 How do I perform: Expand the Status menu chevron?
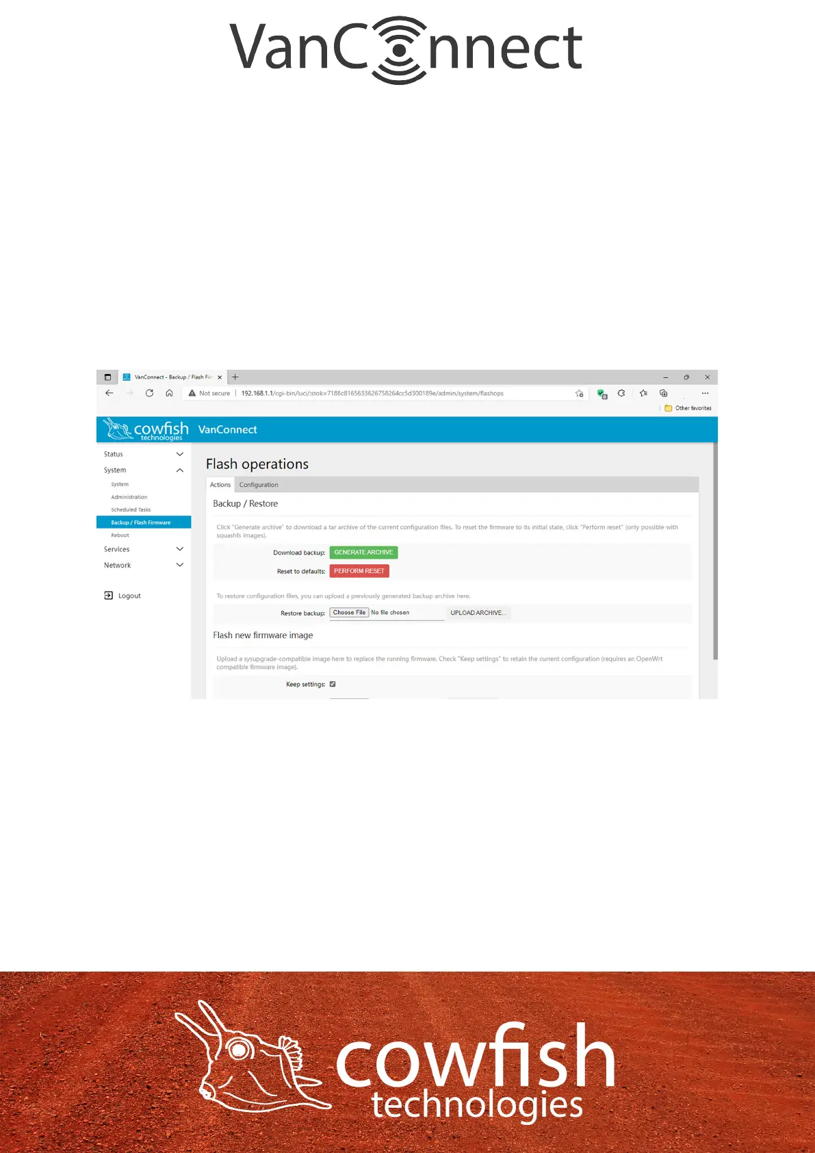pos(180,454)
